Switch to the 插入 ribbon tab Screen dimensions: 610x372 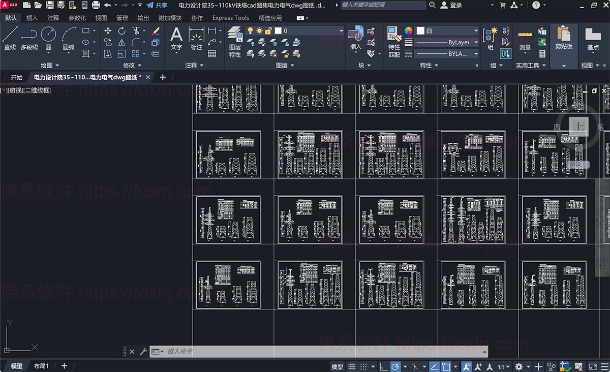point(31,18)
